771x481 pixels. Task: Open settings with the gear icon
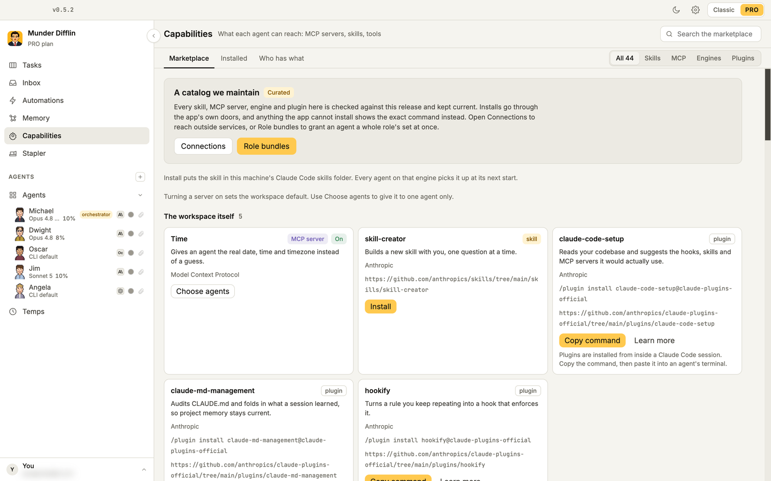[x=695, y=10]
